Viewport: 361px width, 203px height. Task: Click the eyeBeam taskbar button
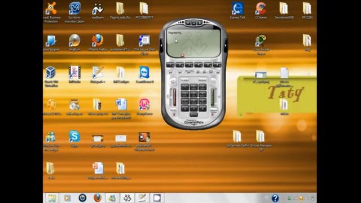tap(127, 198)
